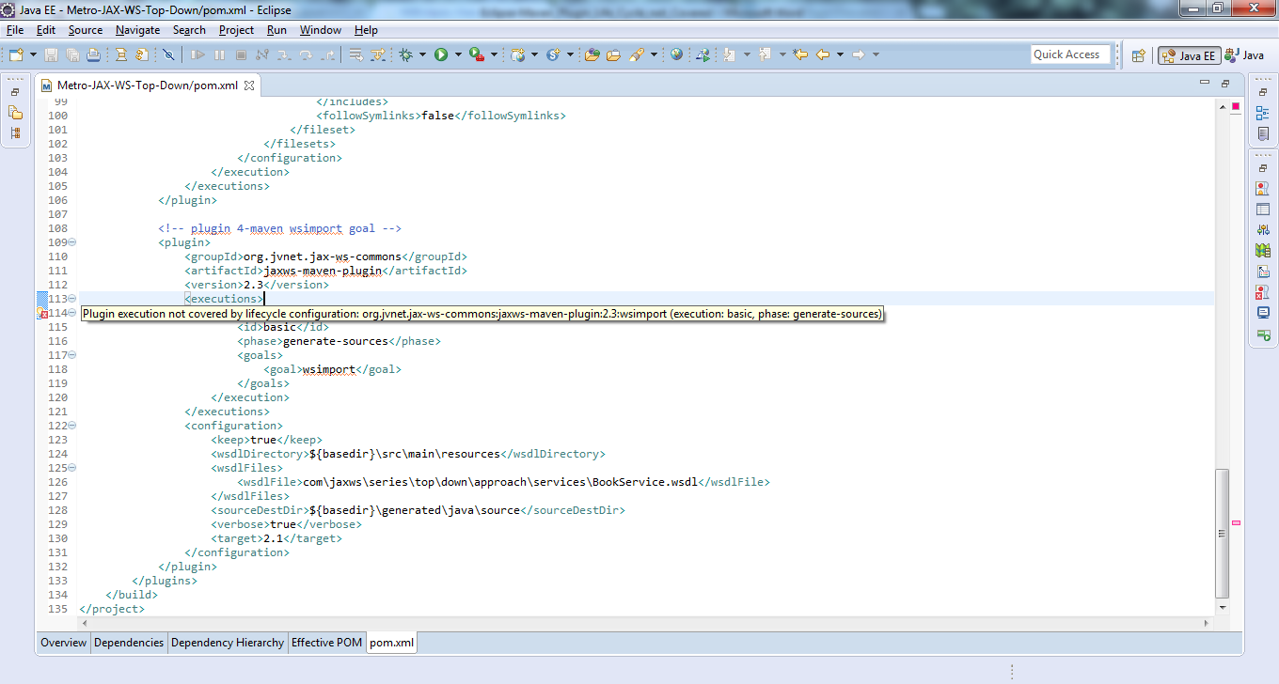Screen dimensions: 1279x684
Task: Open the Navigate menu
Action: 137,30
